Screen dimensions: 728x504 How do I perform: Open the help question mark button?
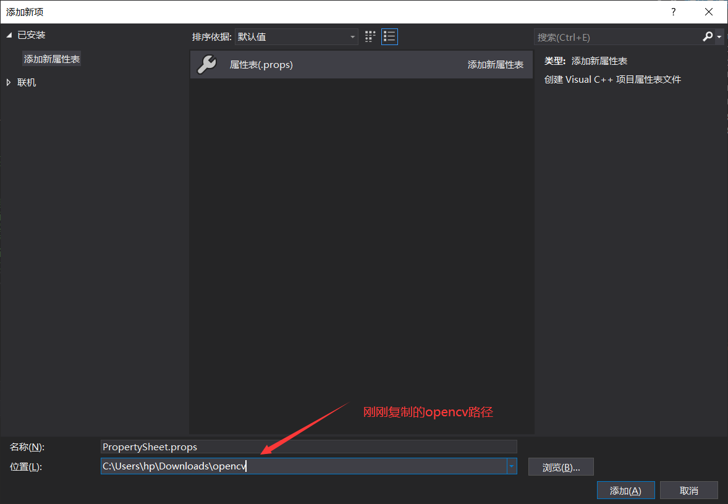pos(673,12)
